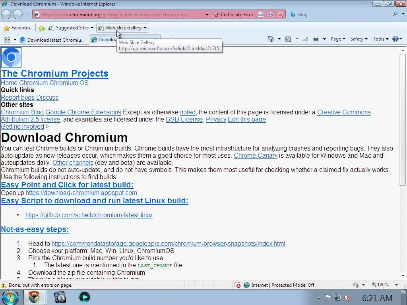Screen dimensions: 407x305
Task: Click the Quick Tabs grid icon
Action: point(7,40)
